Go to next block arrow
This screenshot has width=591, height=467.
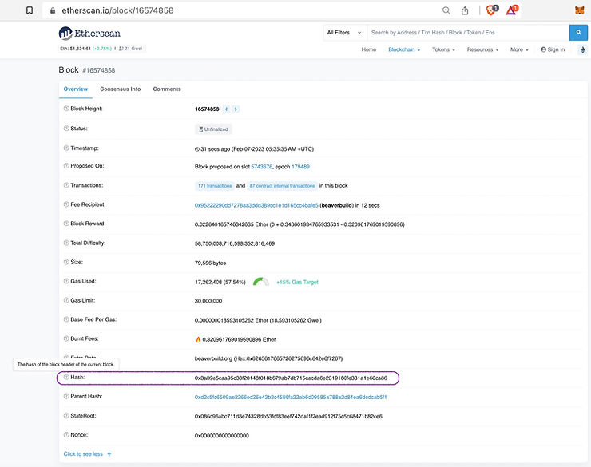pyautogui.click(x=236, y=109)
